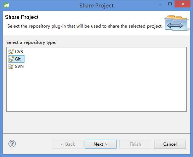Click the Git repository icon
This screenshot has height=157, width=193.
coord(11,59)
